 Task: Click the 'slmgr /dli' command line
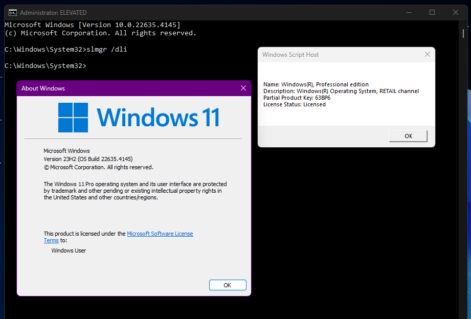(66, 50)
